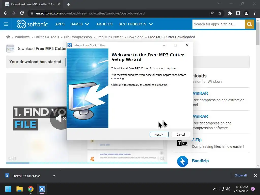Open the Utilities & Tools breadcrumb
Viewport: 260px width, 195px height.
pos(47,37)
